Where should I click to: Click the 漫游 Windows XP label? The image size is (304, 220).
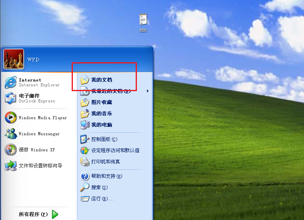[37, 150]
